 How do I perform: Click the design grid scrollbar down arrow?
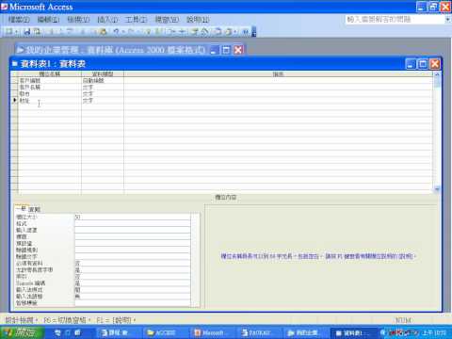(437, 189)
